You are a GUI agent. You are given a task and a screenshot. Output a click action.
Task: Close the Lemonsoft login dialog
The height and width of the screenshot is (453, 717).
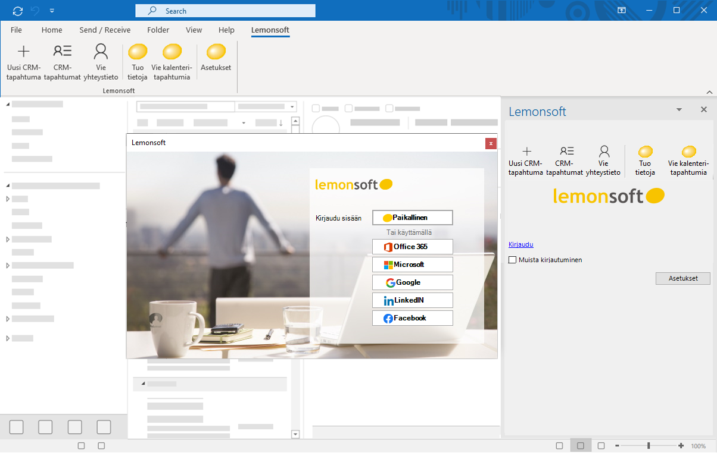491,143
